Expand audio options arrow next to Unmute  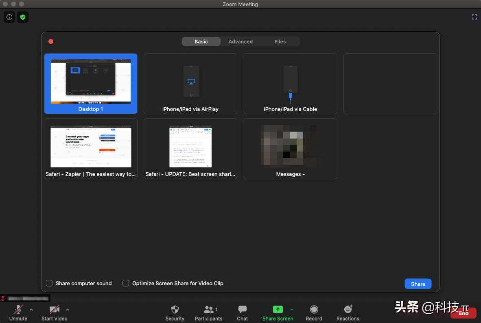pos(31,310)
